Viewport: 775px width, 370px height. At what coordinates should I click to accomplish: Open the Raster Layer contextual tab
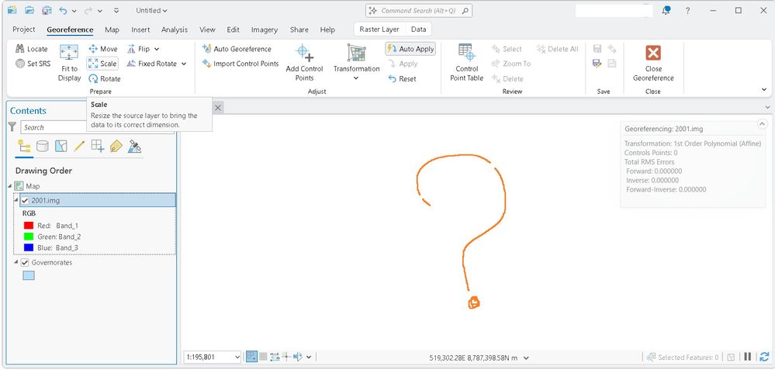pos(379,29)
